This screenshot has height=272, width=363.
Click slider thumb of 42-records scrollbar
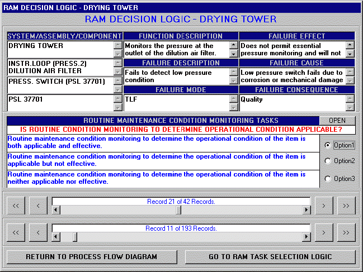(x=178, y=210)
